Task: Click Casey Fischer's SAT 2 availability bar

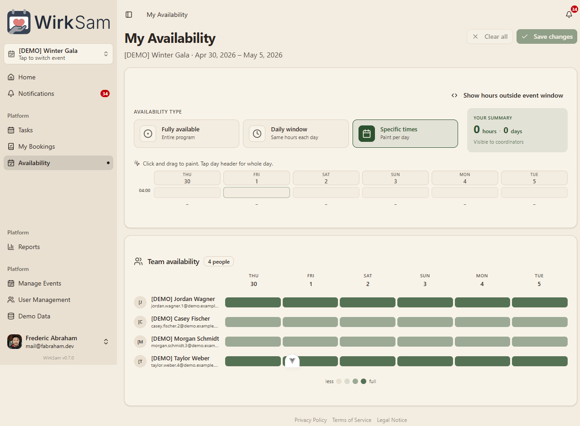Action: pos(368,322)
